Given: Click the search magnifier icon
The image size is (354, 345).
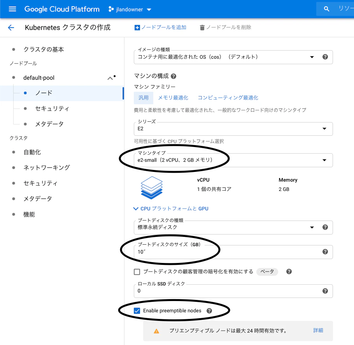Looking at the screenshot, I should click(x=326, y=9).
